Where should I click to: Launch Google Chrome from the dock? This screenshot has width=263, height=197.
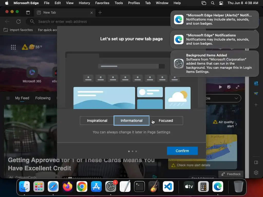(x=82, y=186)
